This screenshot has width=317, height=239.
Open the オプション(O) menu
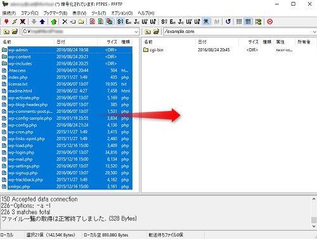[x=122, y=13]
